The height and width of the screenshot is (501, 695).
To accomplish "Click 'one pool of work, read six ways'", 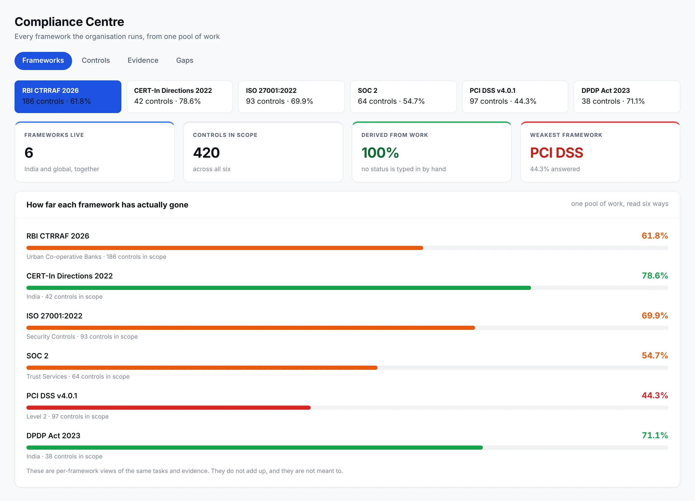I will tap(620, 204).
